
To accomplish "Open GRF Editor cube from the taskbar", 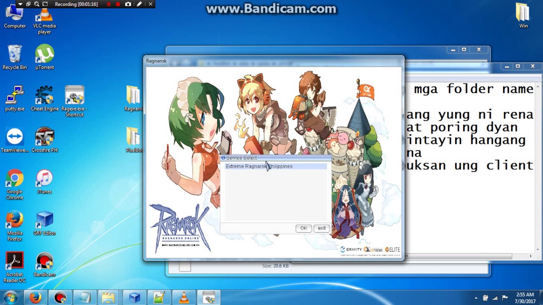I will [x=134, y=298].
